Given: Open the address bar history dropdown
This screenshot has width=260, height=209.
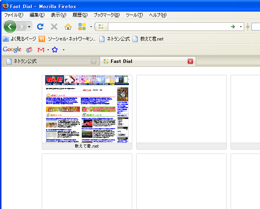Looking at the screenshot, I should pos(241,27).
